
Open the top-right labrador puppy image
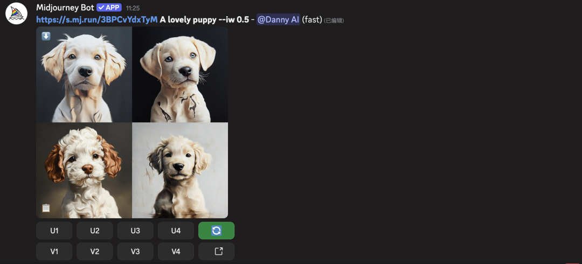coord(180,74)
